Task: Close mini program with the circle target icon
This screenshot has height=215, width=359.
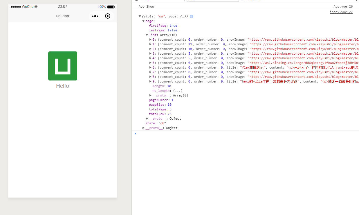Action: (108, 16)
